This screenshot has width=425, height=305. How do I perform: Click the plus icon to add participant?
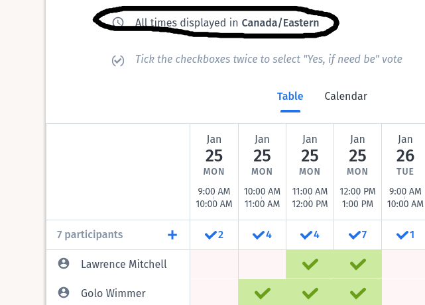click(172, 235)
